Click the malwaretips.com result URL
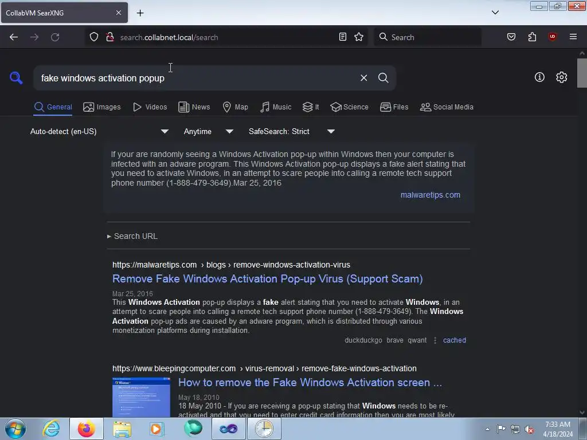 (x=231, y=265)
